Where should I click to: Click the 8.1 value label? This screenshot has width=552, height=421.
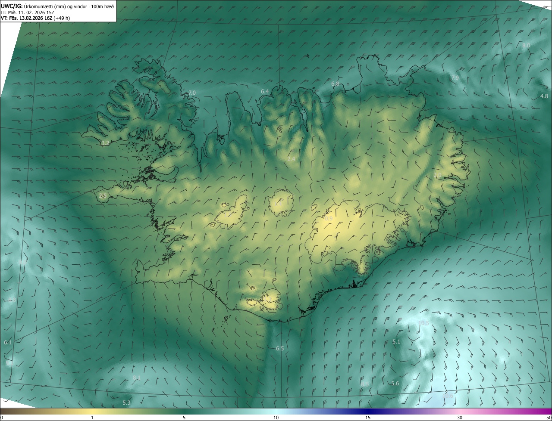pos(137,378)
